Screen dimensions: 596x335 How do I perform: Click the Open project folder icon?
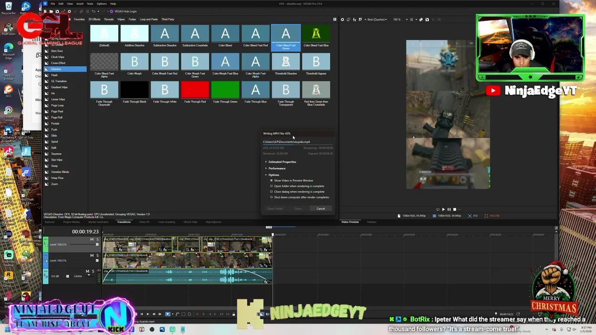coord(51,11)
